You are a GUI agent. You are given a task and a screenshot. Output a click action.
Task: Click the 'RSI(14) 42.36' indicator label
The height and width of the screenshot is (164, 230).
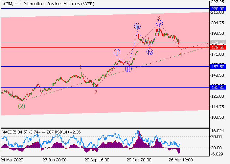(x=68, y=132)
